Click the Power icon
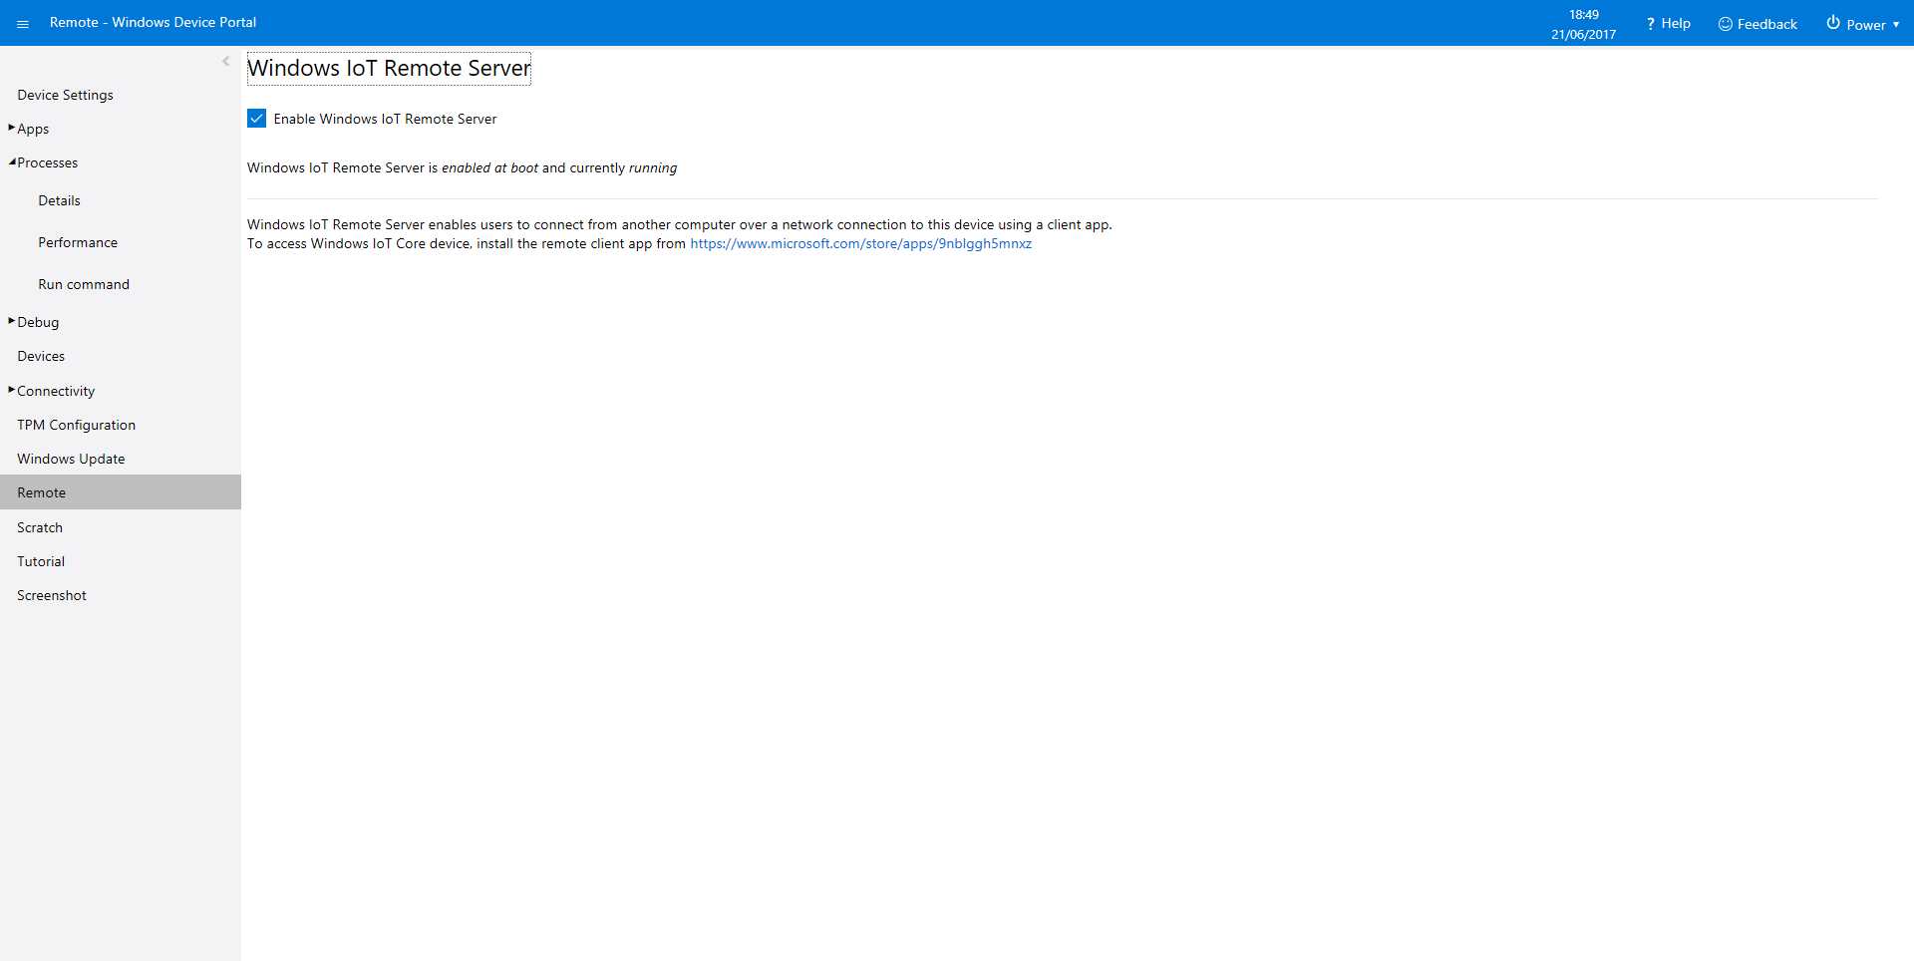 (x=1833, y=22)
